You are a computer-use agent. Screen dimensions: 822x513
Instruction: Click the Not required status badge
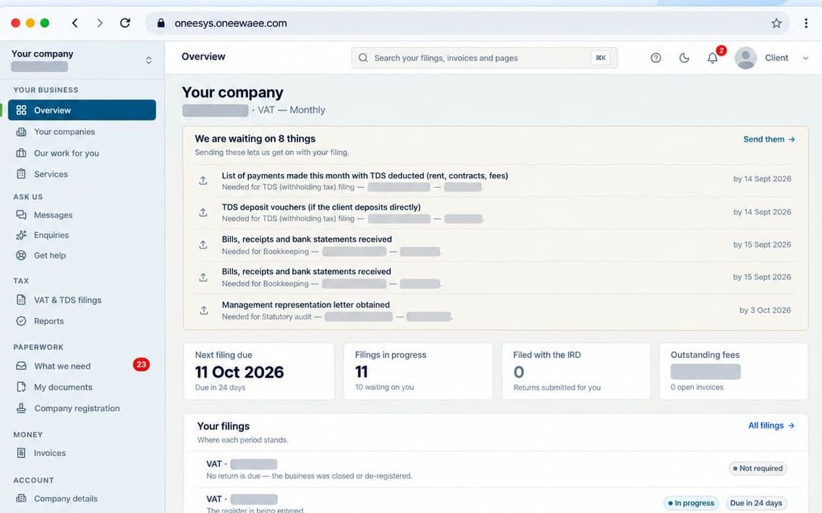(x=758, y=468)
